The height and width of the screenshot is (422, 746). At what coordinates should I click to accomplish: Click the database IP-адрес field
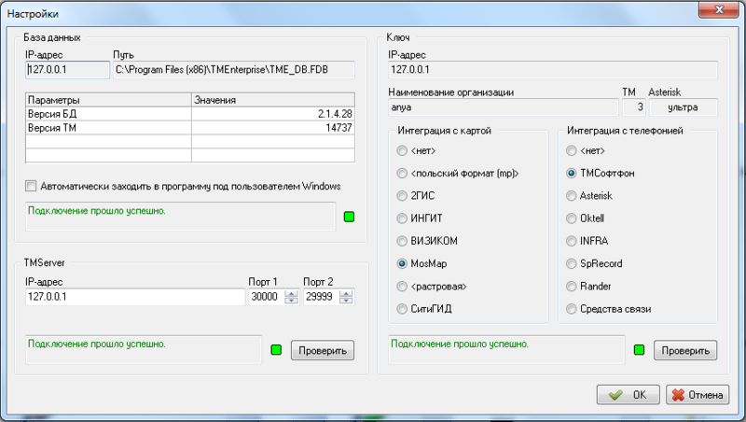click(66, 69)
